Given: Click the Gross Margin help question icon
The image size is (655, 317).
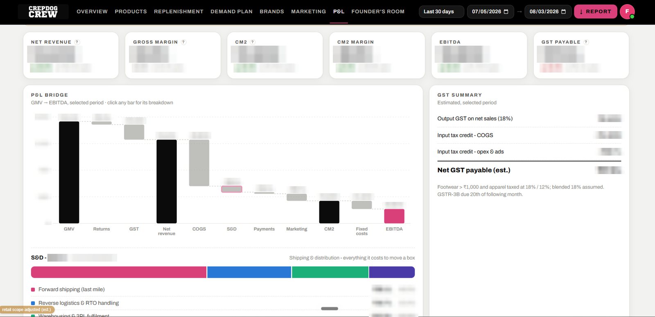Looking at the screenshot, I should (x=183, y=42).
